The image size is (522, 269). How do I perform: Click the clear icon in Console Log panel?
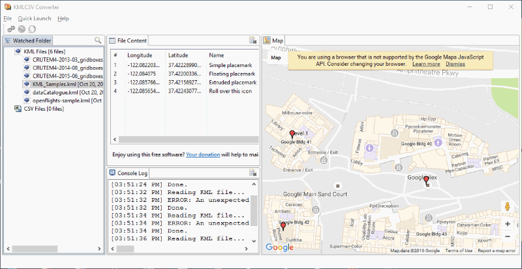click(253, 173)
